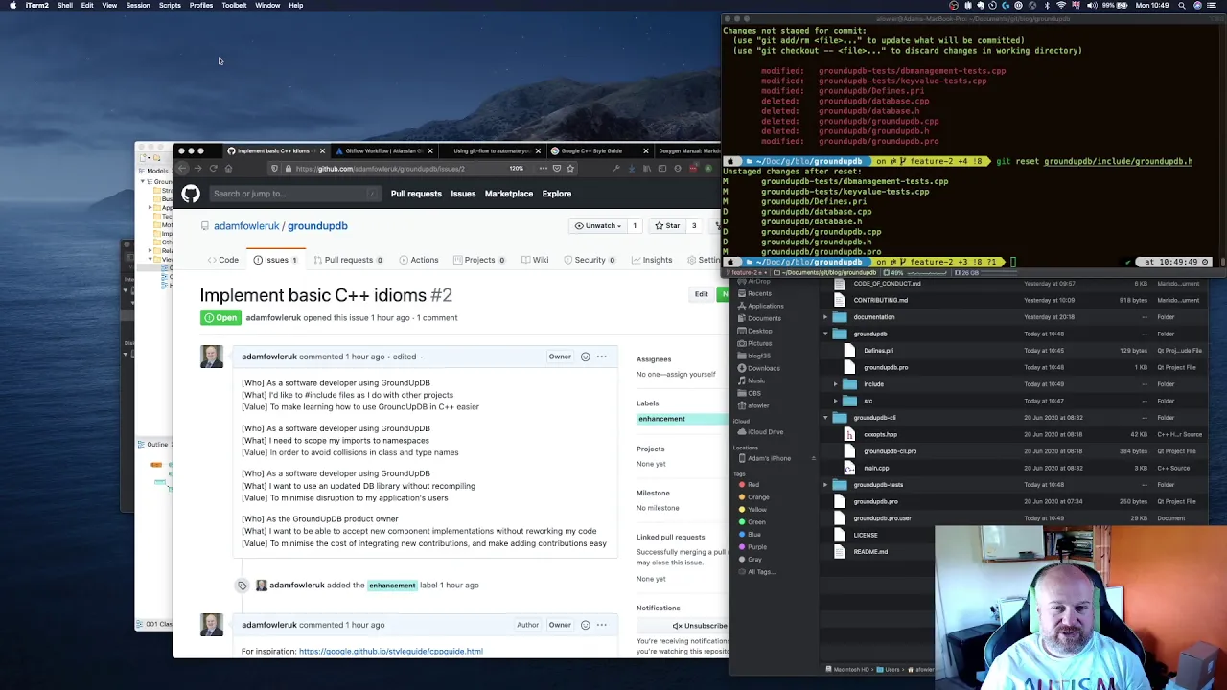Open Unwatch dropdown on repository
Screen dimensions: 1227x690
coord(597,226)
